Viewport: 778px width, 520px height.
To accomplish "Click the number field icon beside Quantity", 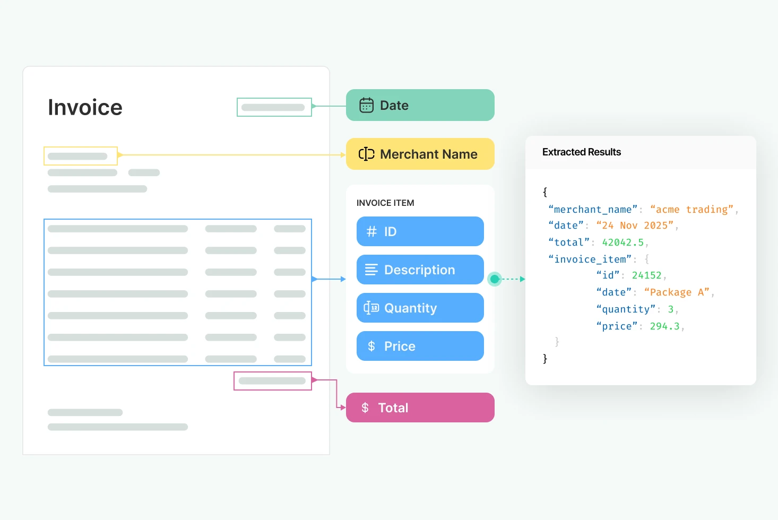I will tap(371, 308).
